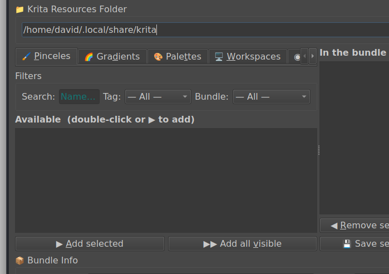389x274 pixels.
Task: Open the Palettes tab
Action: [x=178, y=56]
